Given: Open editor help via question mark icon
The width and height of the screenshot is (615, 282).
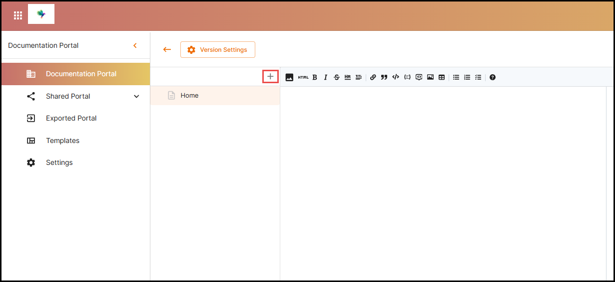Looking at the screenshot, I should coord(493,77).
